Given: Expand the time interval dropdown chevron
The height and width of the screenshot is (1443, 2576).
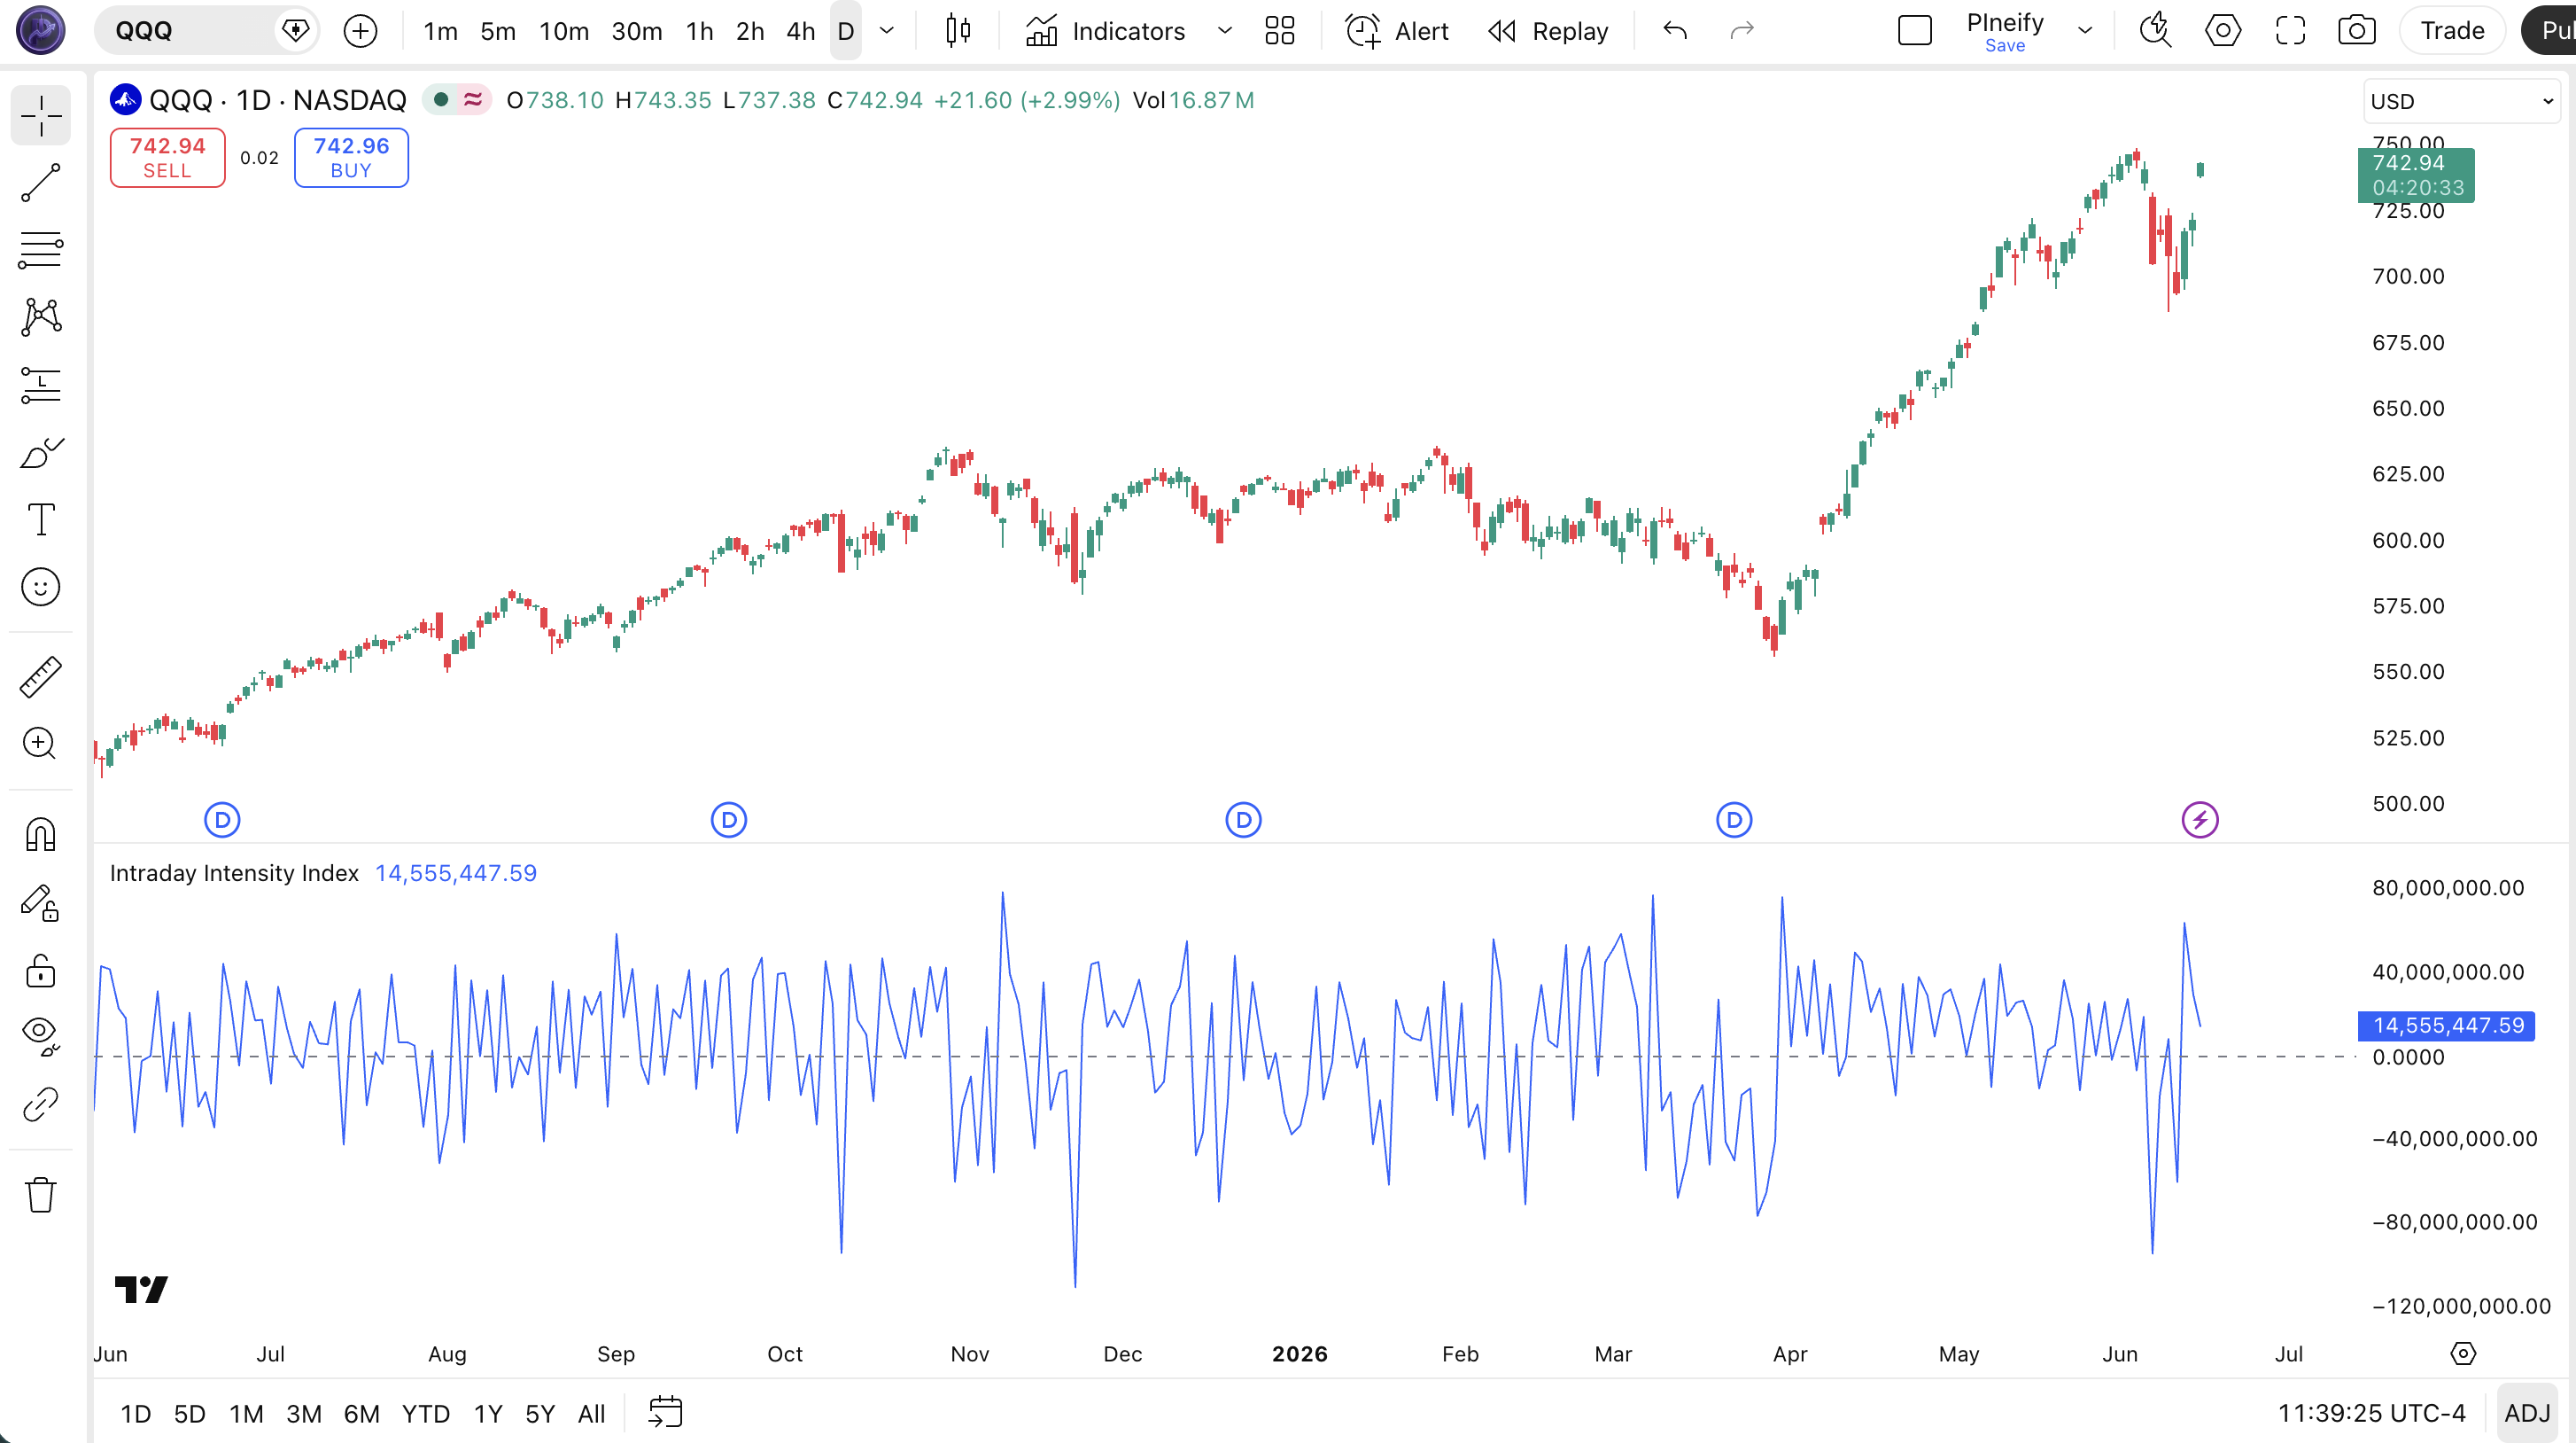Looking at the screenshot, I should 886,31.
